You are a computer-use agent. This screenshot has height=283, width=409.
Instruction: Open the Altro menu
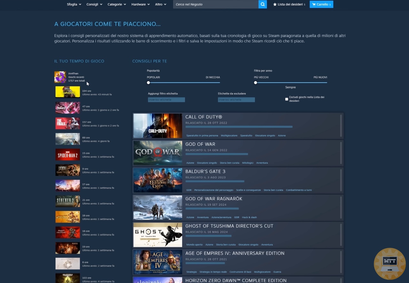161,4
